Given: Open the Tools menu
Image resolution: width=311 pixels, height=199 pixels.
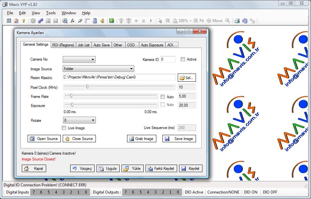Looking at the screenshot, I should coord(51,13).
